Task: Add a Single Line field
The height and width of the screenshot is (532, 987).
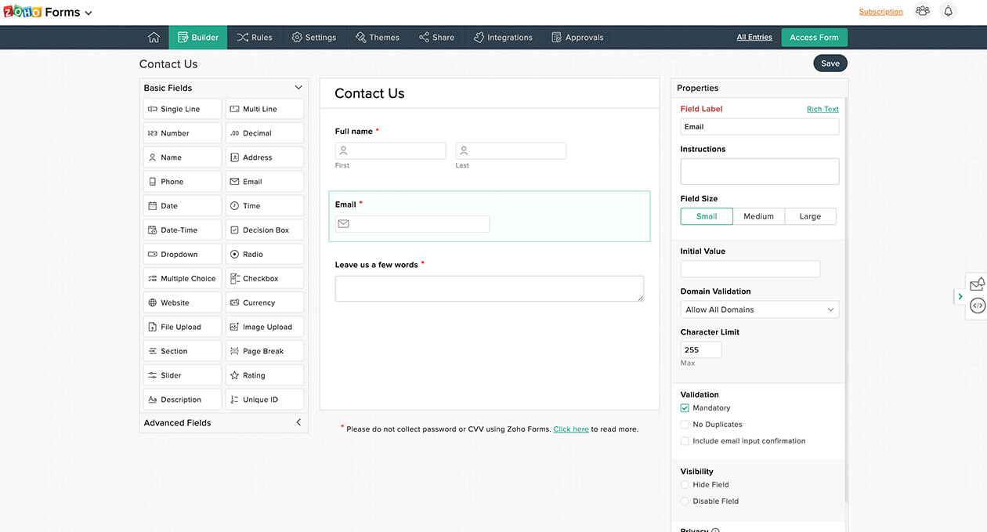Action: (183, 109)
